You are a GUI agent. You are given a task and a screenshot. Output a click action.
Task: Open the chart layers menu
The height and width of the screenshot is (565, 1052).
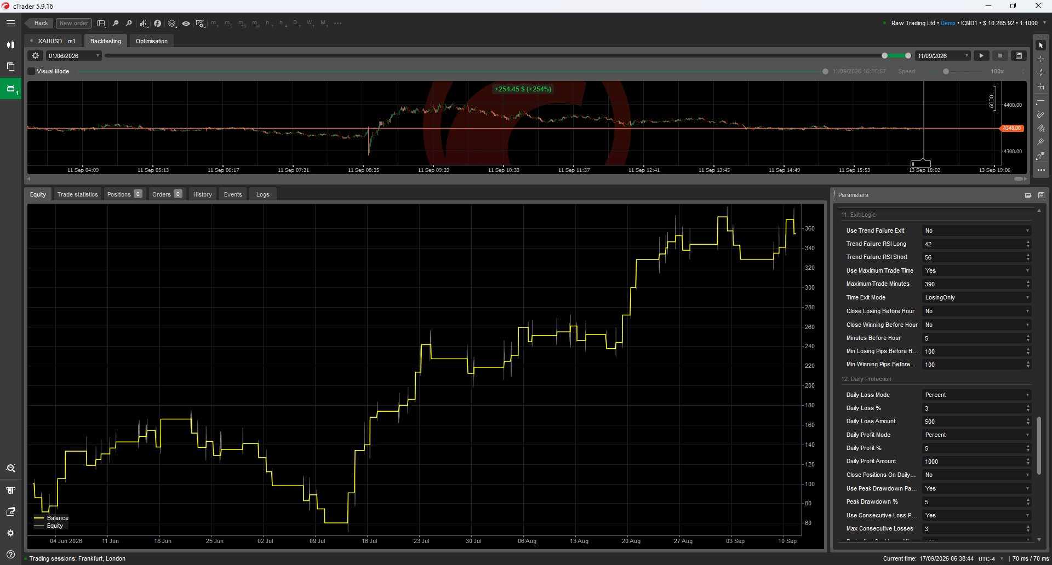tap(172, 24)
